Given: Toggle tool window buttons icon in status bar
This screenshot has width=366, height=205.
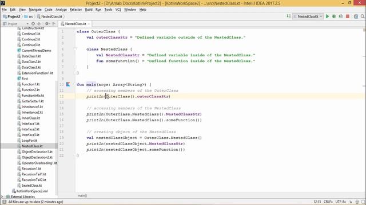Looking at the screenshot, I should point(4,202).
